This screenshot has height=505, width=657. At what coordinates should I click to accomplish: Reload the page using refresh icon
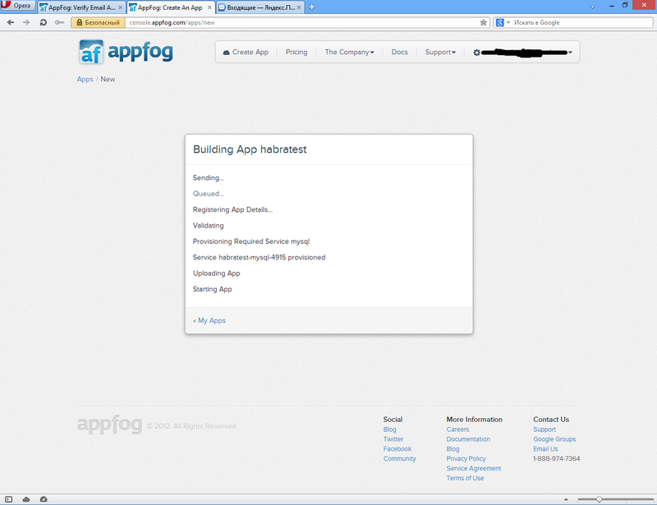point(44,23)
